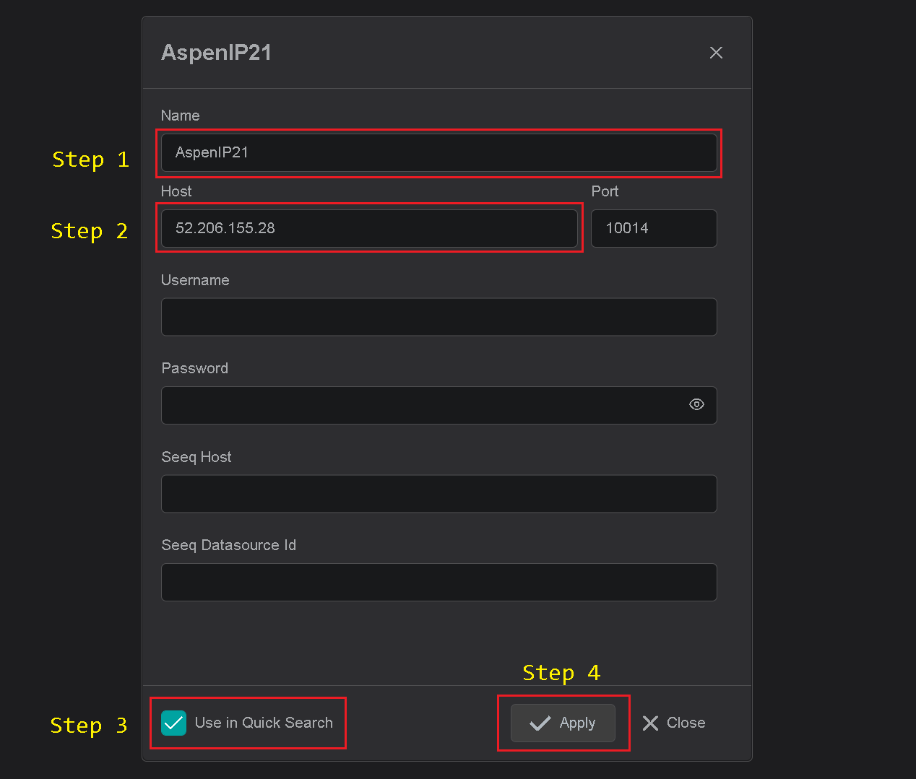Focus the Password input field
This screenshot has height=779, width=916.
pyautogui.click(x=438, y=405)
